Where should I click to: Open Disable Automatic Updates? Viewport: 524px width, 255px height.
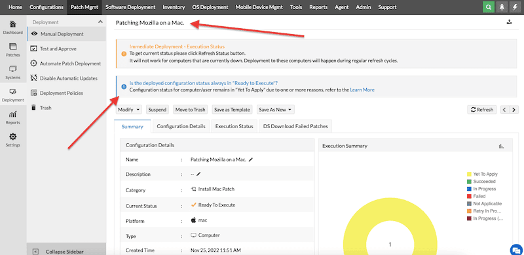(x=69, y=78)
